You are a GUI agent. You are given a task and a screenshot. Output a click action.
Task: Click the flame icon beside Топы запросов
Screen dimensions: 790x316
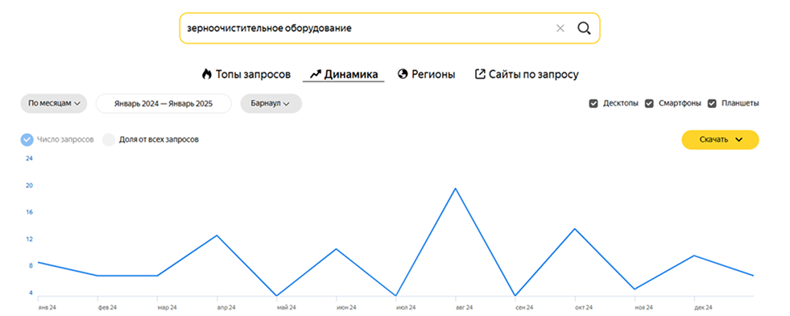click(207, 75)
